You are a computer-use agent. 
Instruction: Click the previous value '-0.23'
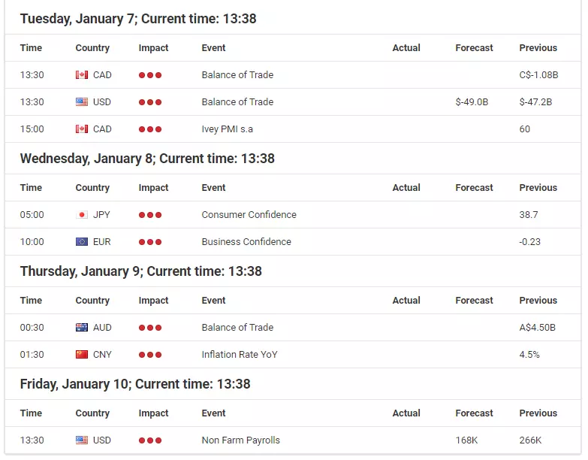(x=530, y=241)
